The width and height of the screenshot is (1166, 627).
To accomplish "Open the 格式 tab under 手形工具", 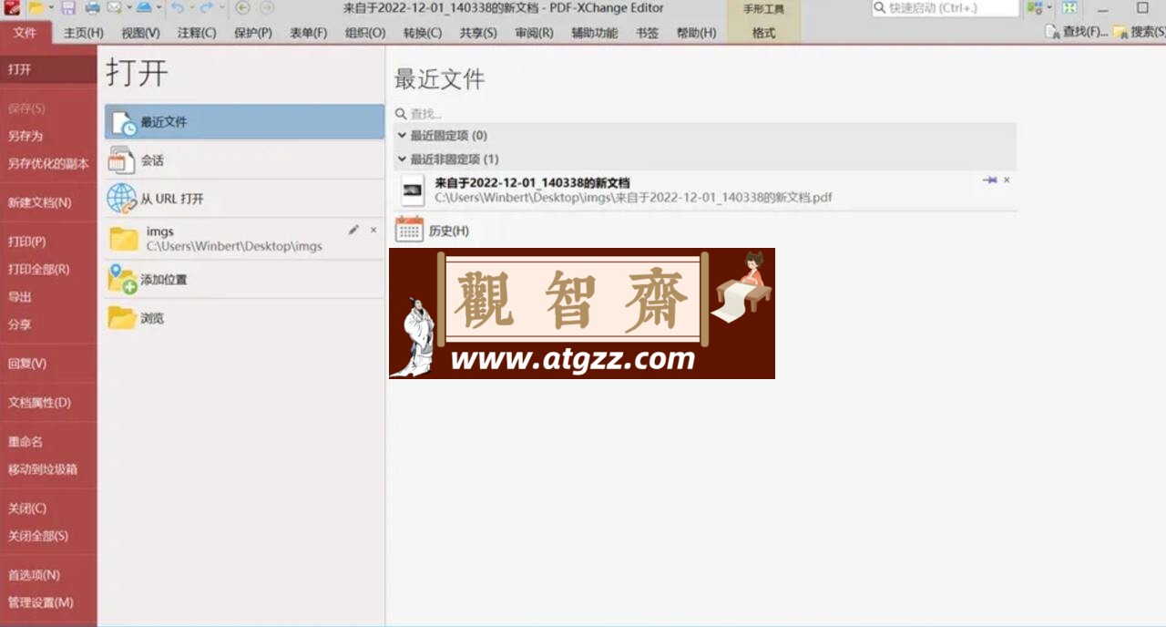I will click(x=764, y=33).
